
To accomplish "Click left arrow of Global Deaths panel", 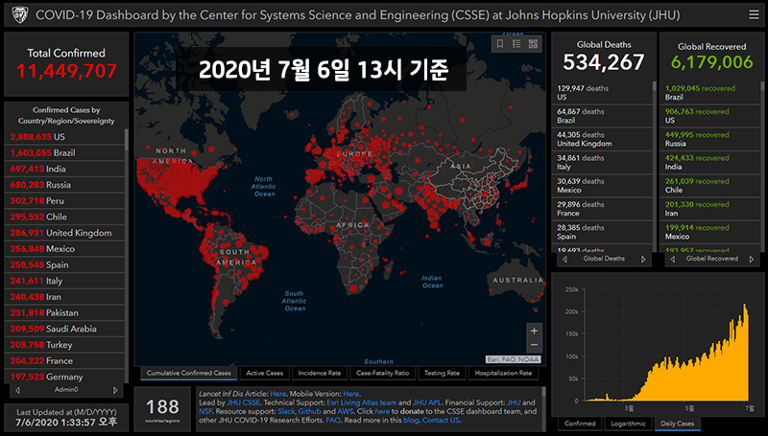I will click(x=564, y=259).
